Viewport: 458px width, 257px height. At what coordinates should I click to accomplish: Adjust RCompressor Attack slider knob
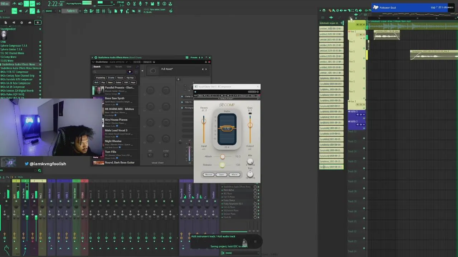223,157
